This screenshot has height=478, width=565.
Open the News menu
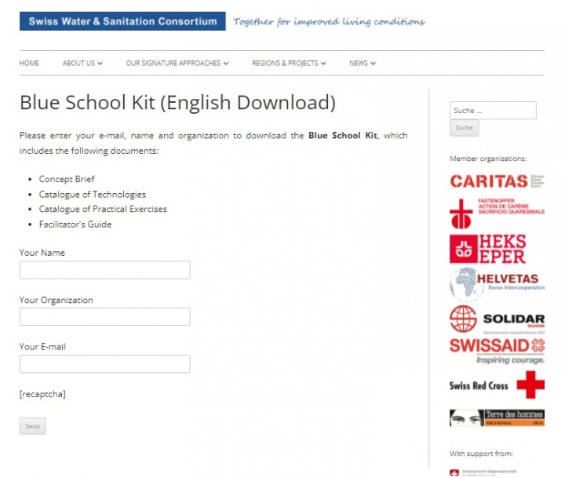pos(363,64)
